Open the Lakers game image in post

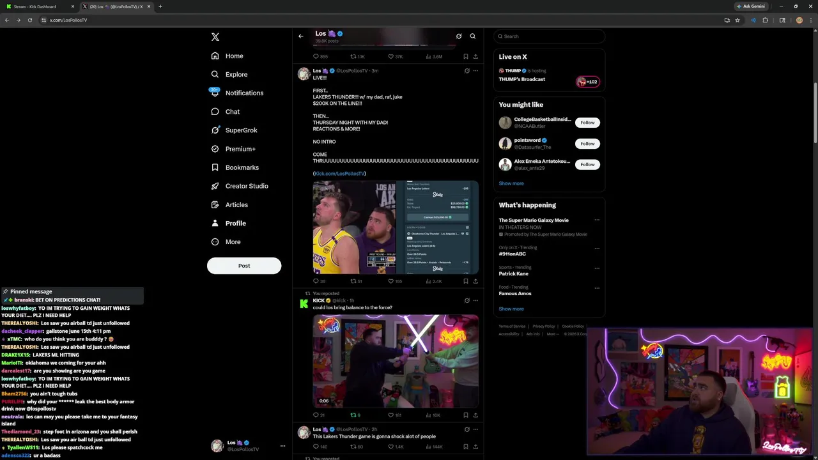click(x=396, y=227)
